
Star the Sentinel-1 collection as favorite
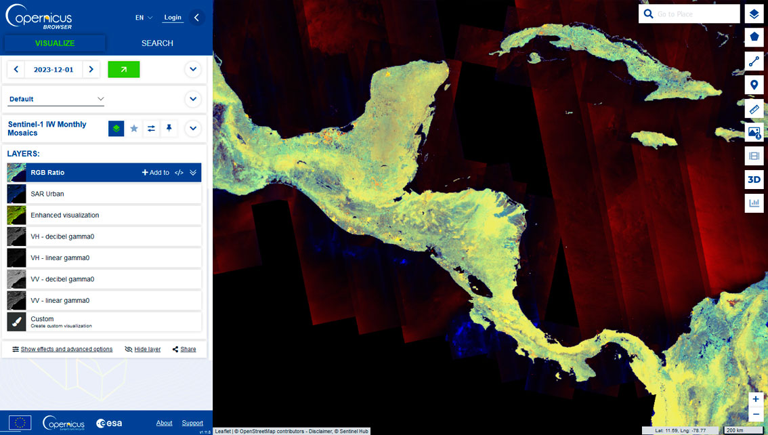tap(133, 128)
